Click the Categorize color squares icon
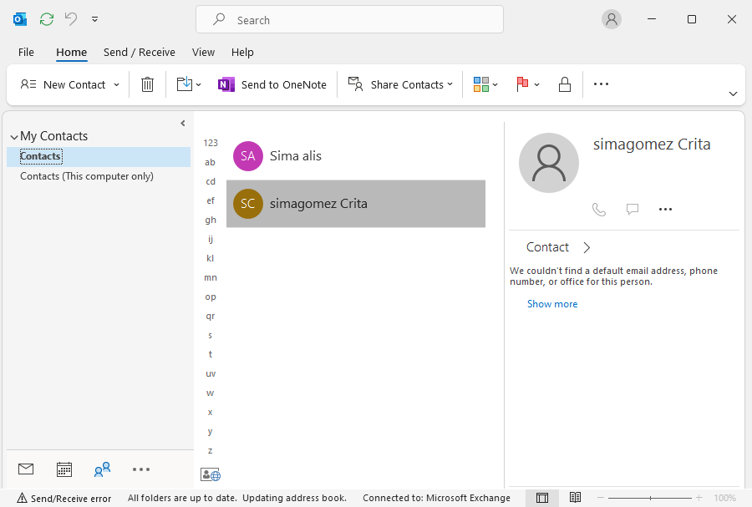752x507 pixels. tap(481, 84)
